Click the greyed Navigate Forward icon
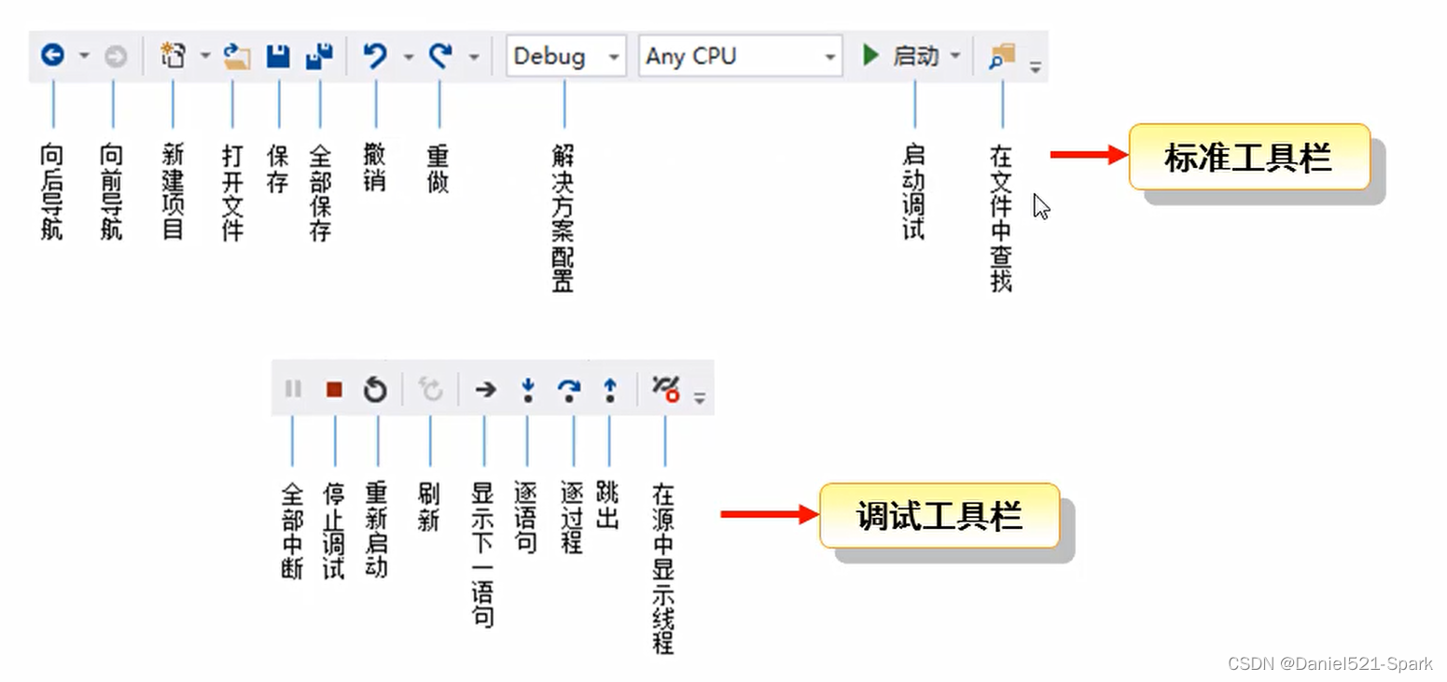The width and height of the screenshot is (1447, 682). (x=116, y=57)
